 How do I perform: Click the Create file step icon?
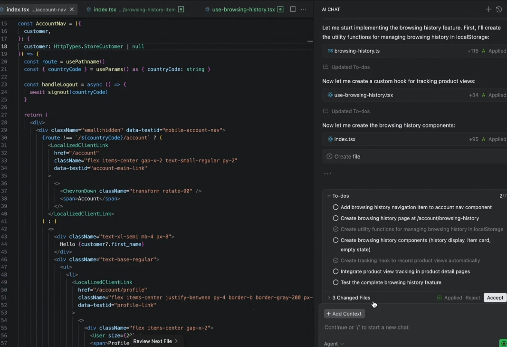point(329,156)
